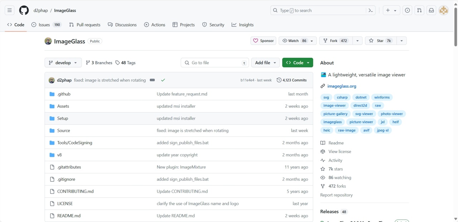This screenshot has height=222, width=458.
Task: Switch to the Security tab
Action: [213, 25]
